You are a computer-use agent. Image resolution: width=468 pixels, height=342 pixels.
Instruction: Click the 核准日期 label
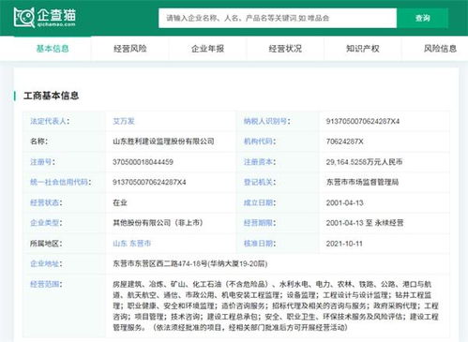point(260,244)
